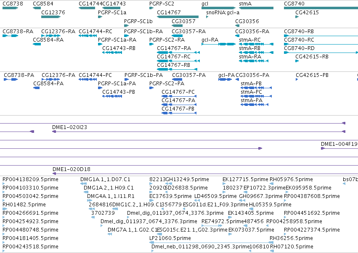Click the PGRP-SC1b-RA transcript label
Image resolution: width=358 pixels, height=253 pixels.
[x=143, y=31]
